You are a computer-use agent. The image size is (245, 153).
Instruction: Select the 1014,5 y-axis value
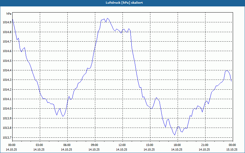7,61
